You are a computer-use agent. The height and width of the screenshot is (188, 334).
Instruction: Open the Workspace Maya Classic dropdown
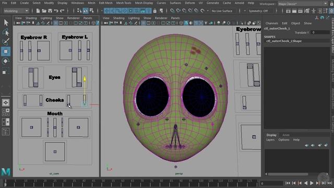click(303, 4)
